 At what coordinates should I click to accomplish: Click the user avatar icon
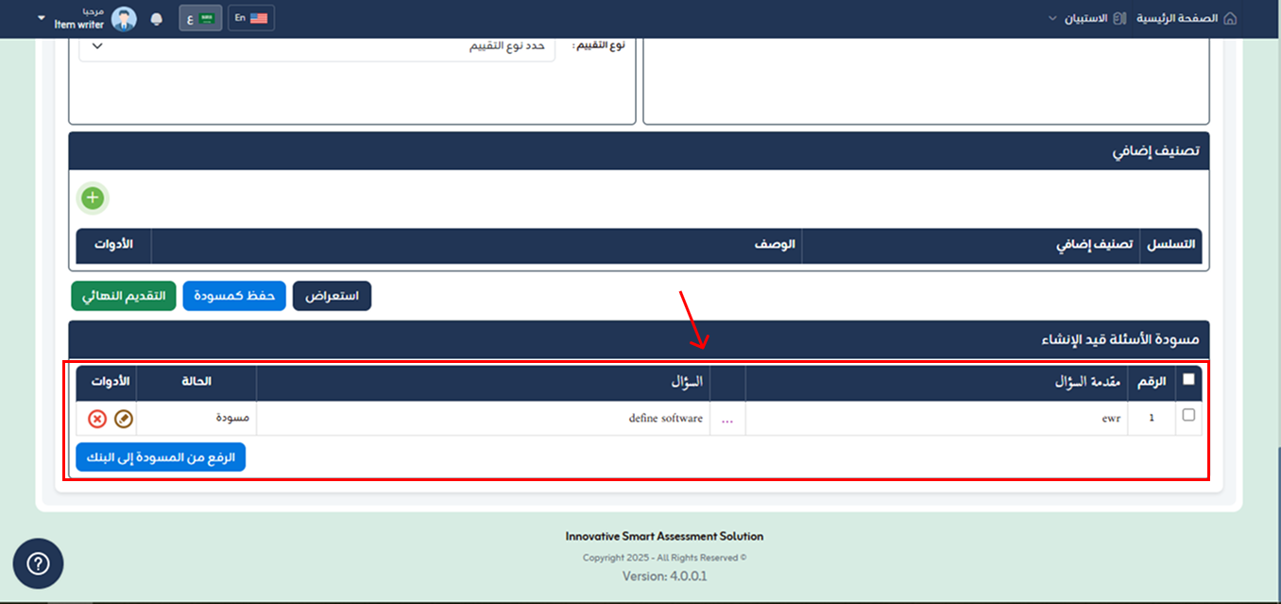[124, 19]
